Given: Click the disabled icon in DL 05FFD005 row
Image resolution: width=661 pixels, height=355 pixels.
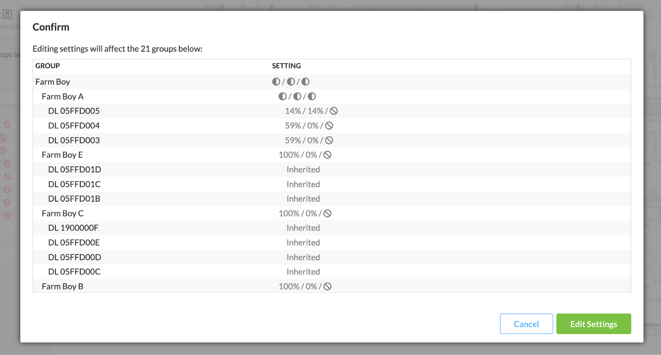Looking at the screenshot, I should 334,111.
